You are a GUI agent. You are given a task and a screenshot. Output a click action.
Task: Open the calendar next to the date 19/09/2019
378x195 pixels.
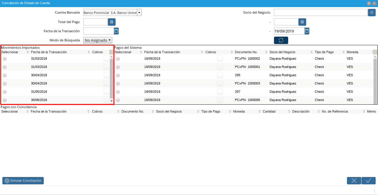pyautogui.click(x=307, y=31)
